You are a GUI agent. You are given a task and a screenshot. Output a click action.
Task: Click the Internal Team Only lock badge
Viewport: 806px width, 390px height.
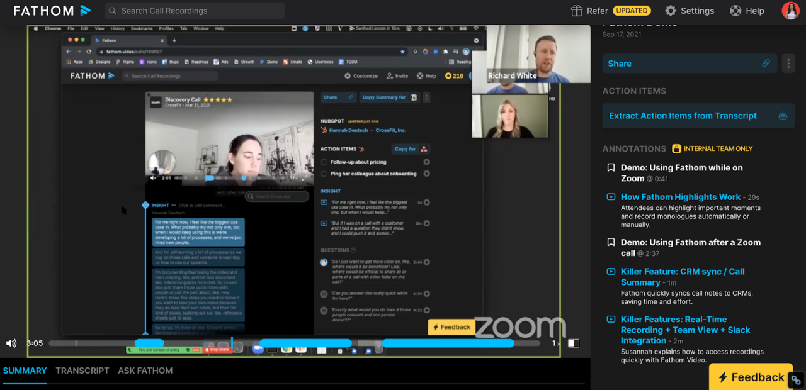(x=677, y=149)
